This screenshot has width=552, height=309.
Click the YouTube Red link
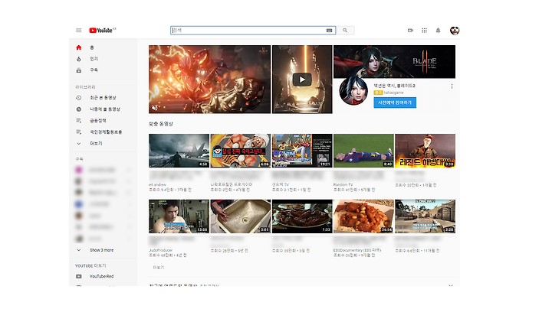click(x=102, y=276)
